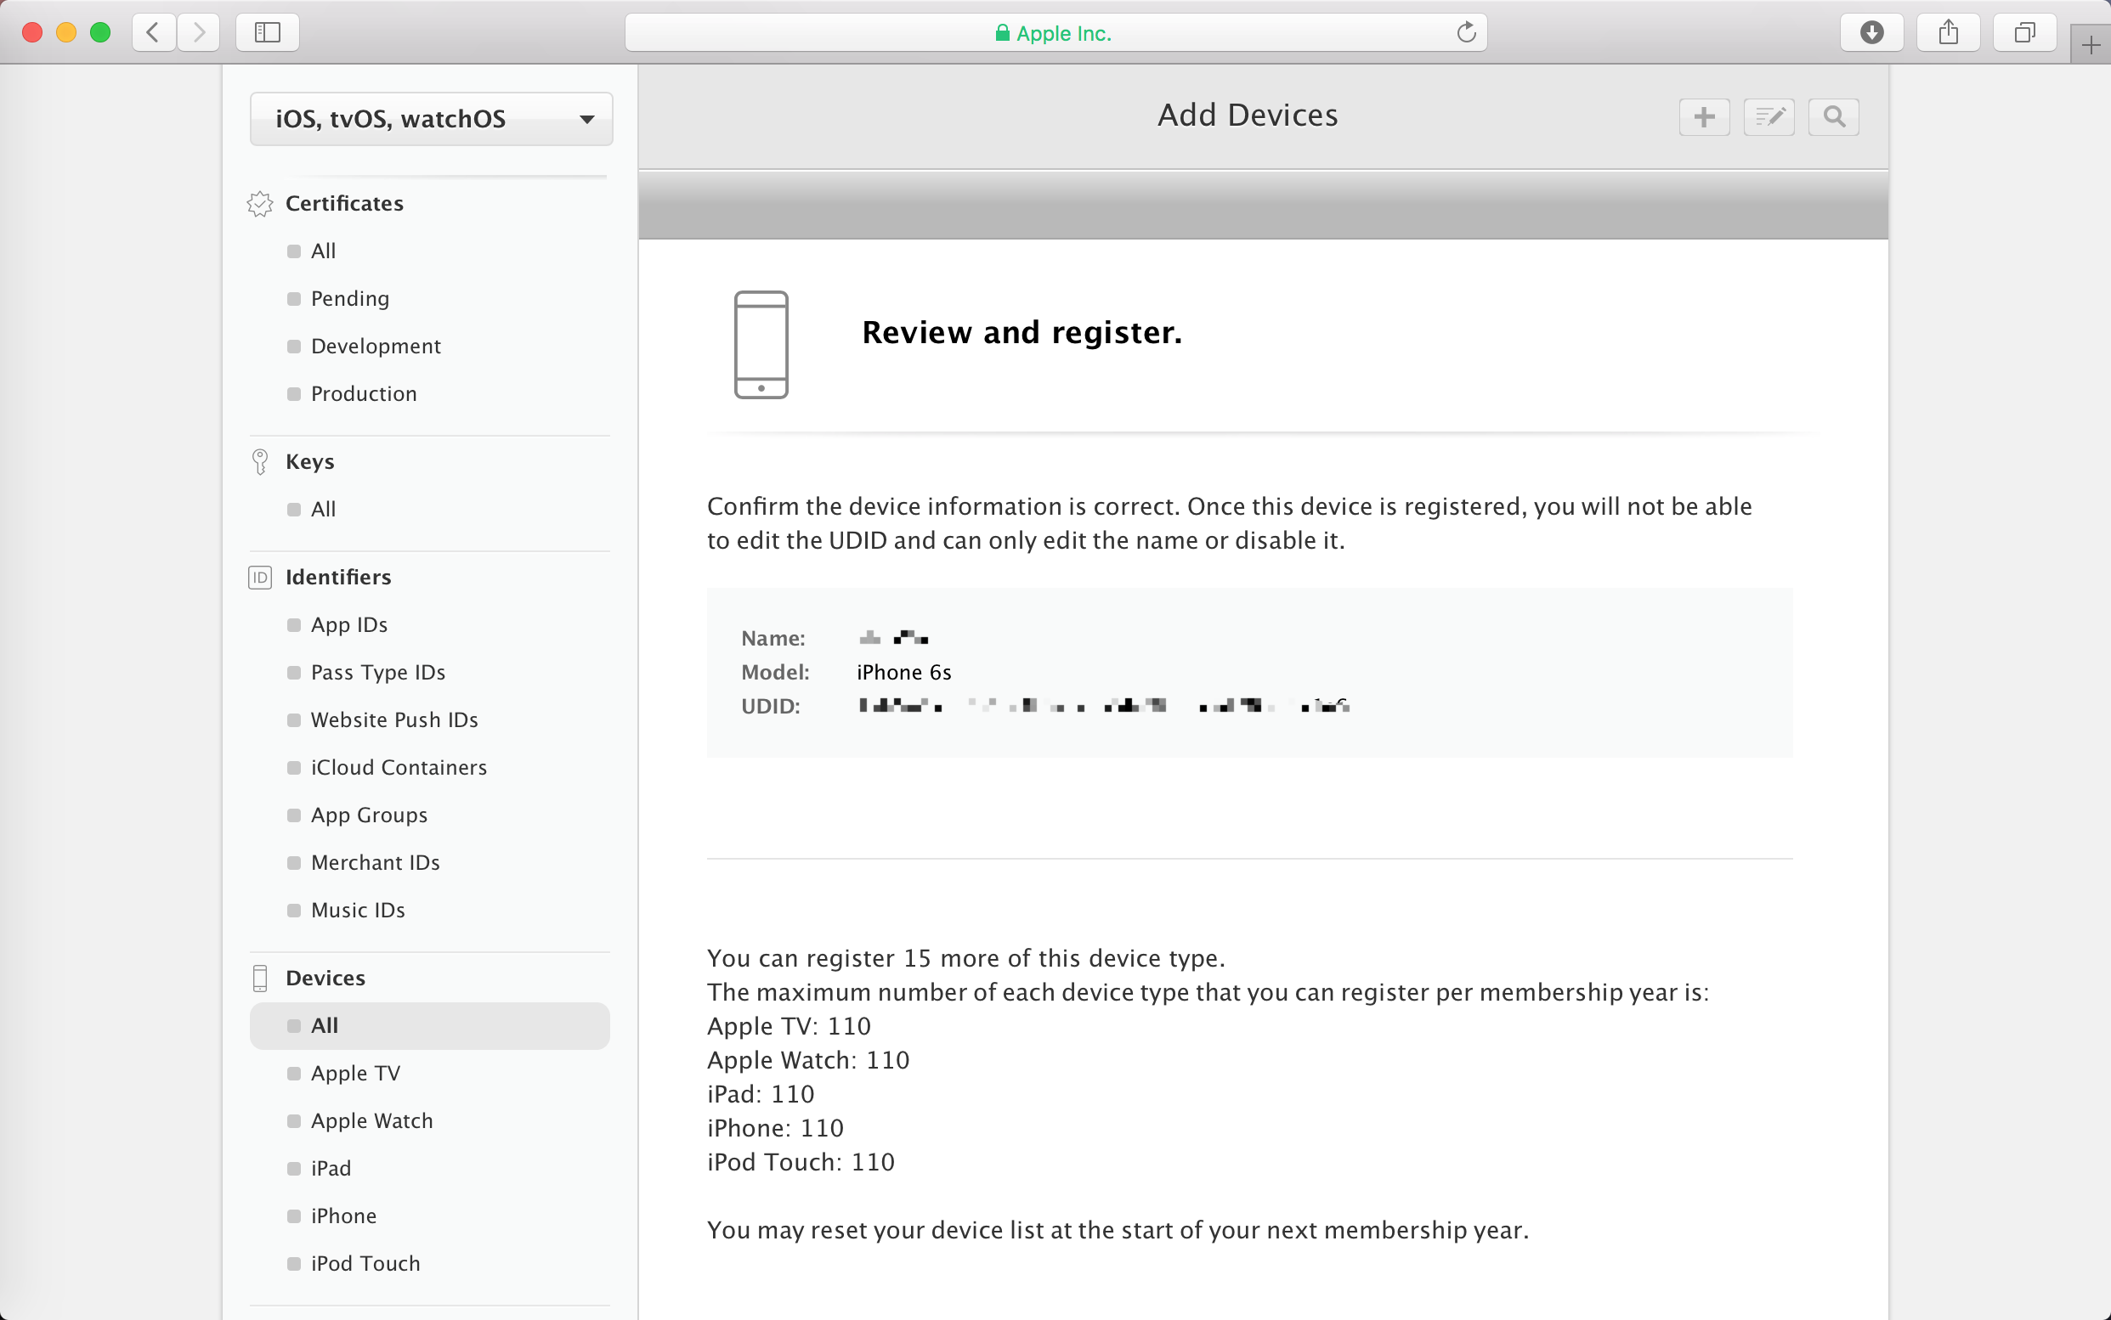The image size is (2111, 1320).
Task: Select All under Devices
Action: (430, 1026)
